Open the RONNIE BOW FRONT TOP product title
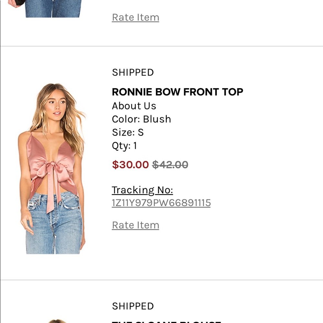Viewport: 323px width, 323px height. [177, 92]
